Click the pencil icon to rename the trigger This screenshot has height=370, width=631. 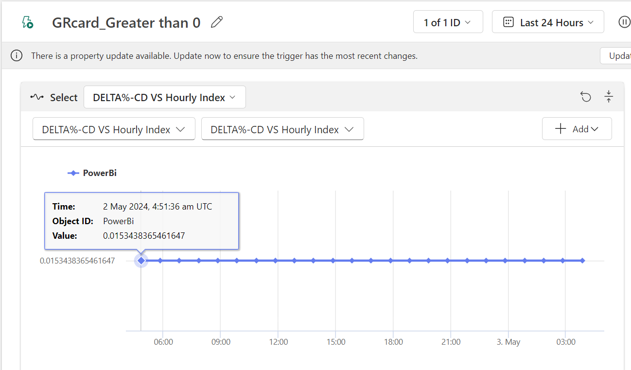(x=217, y=22)
